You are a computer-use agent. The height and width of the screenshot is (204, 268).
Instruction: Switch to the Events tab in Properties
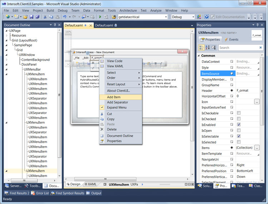pyautogui.click(x=232, y=39)
